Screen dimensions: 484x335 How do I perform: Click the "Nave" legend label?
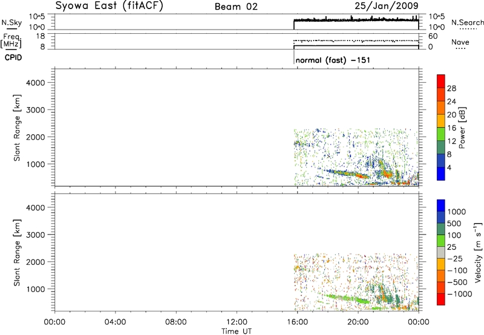[460, 42]
